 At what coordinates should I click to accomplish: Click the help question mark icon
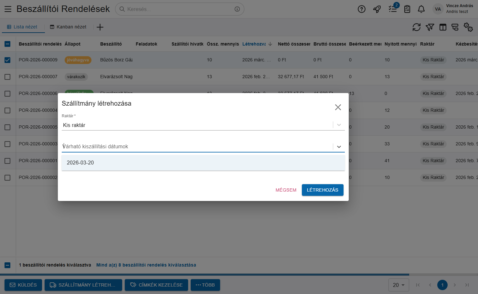361,9
